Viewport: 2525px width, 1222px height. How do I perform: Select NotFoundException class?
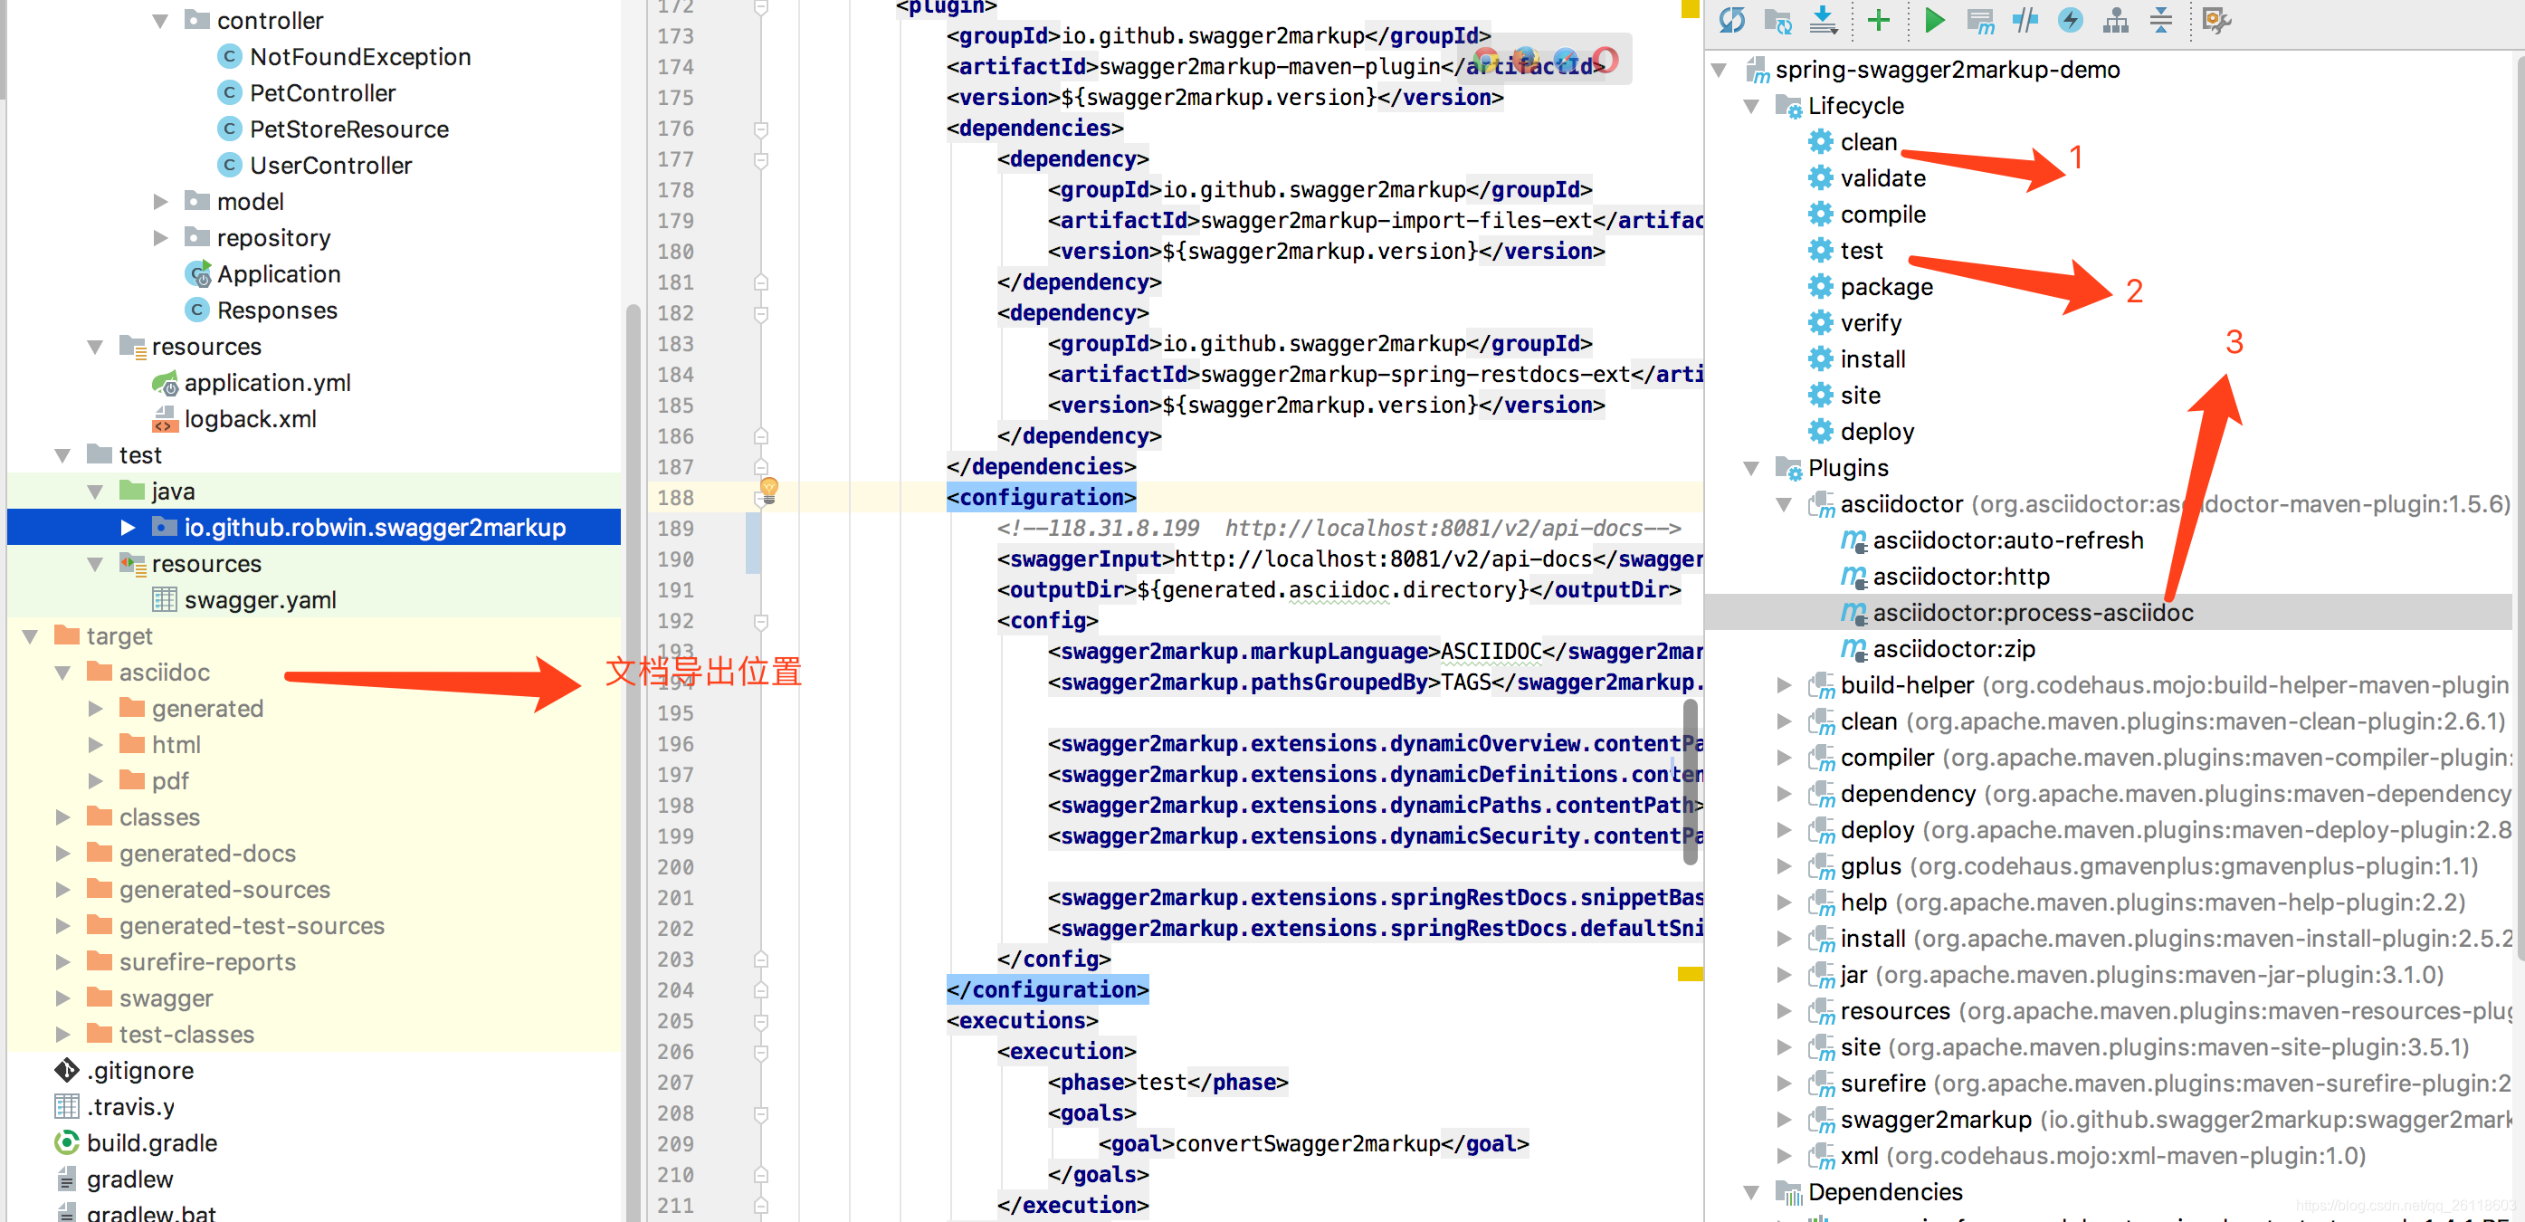tap(359, 57)
